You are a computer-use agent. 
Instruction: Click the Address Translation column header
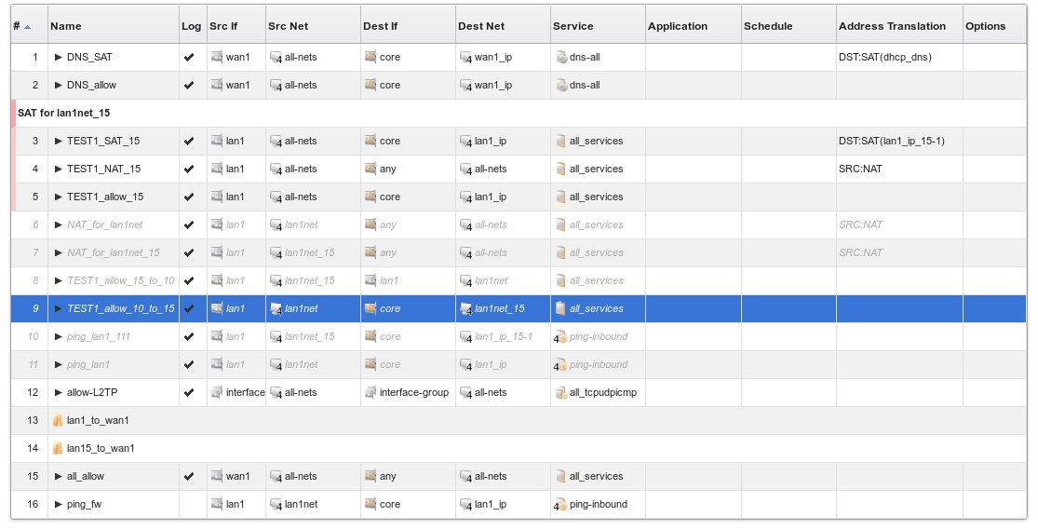(892, 26)
